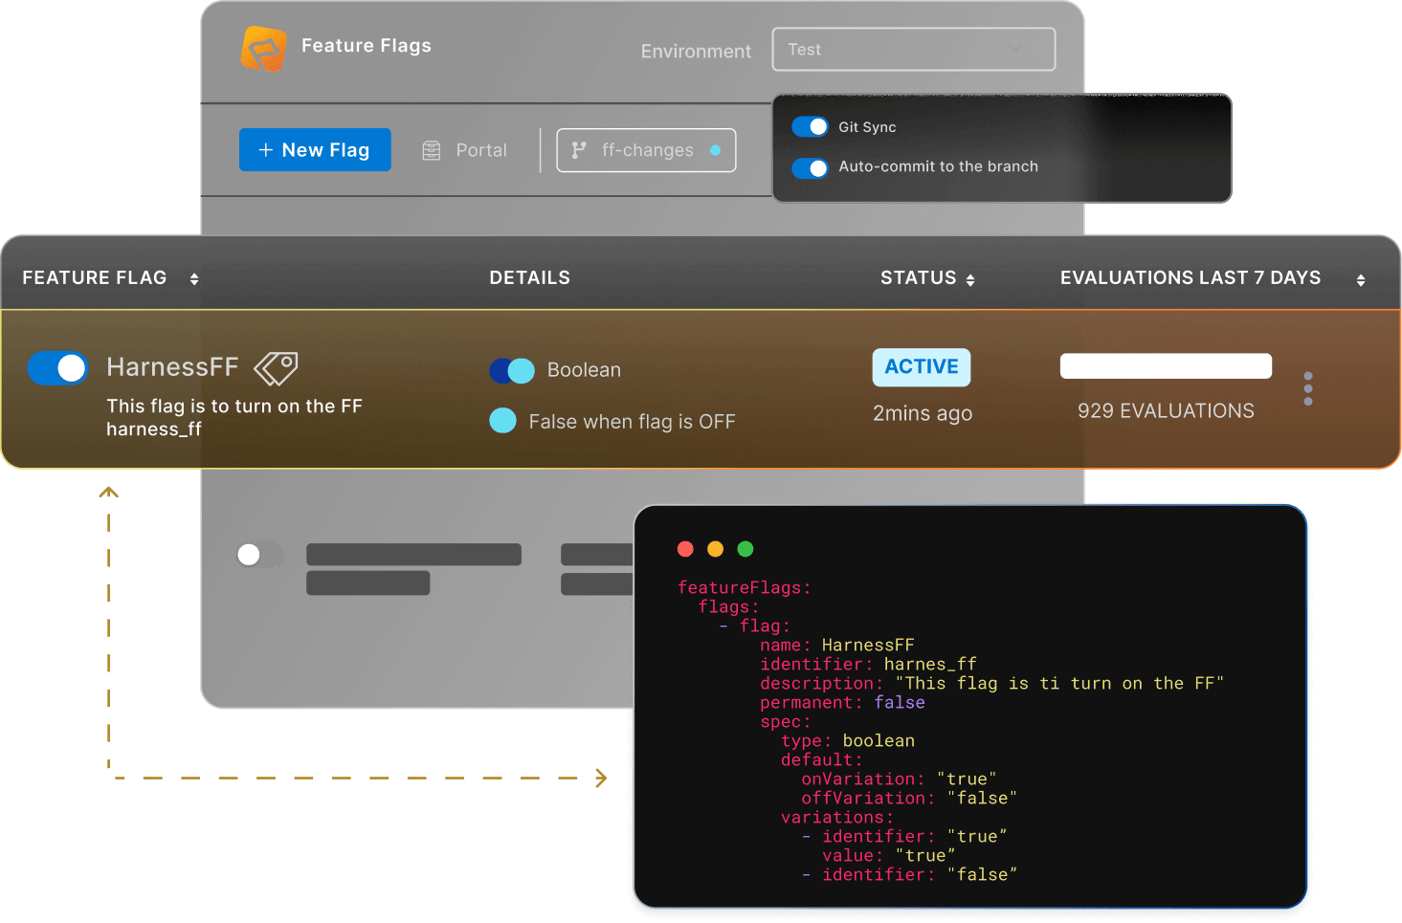This screenshot has width=1402, height=923.
Task: Select the Boolean flag type icon
Action: (512, 370)
